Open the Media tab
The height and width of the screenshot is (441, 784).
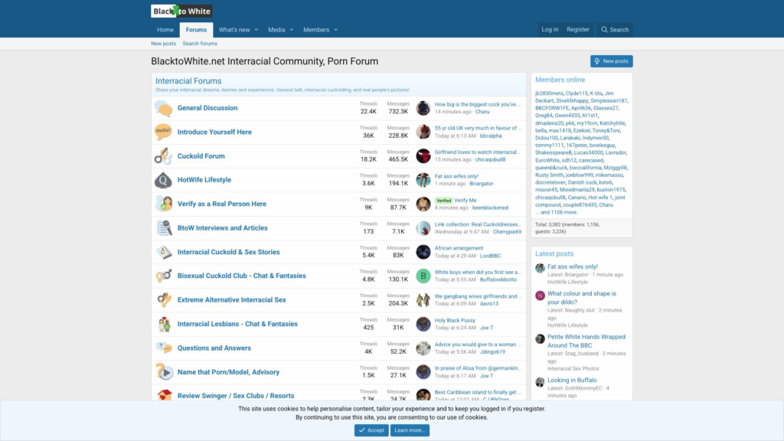point(276,30)
